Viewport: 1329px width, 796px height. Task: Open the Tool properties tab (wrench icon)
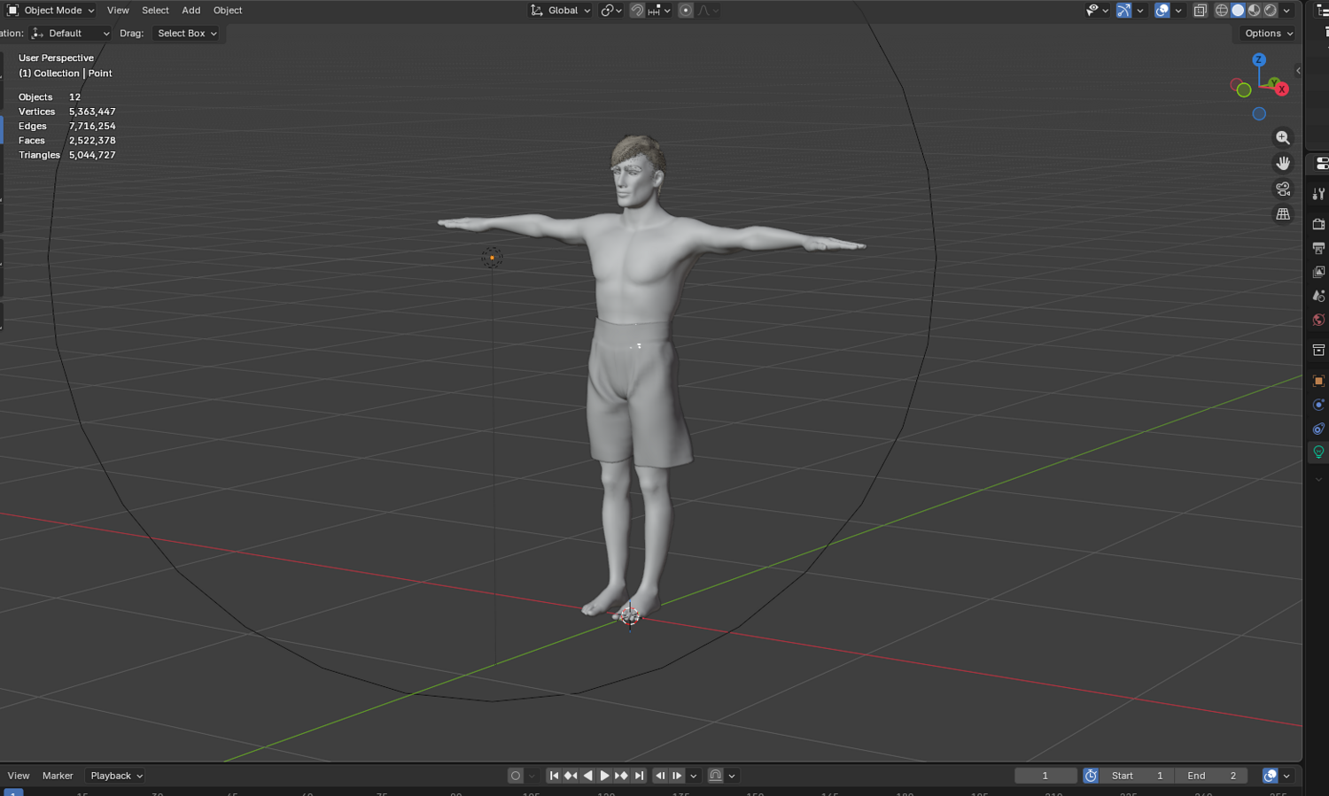pos(1318,194)
